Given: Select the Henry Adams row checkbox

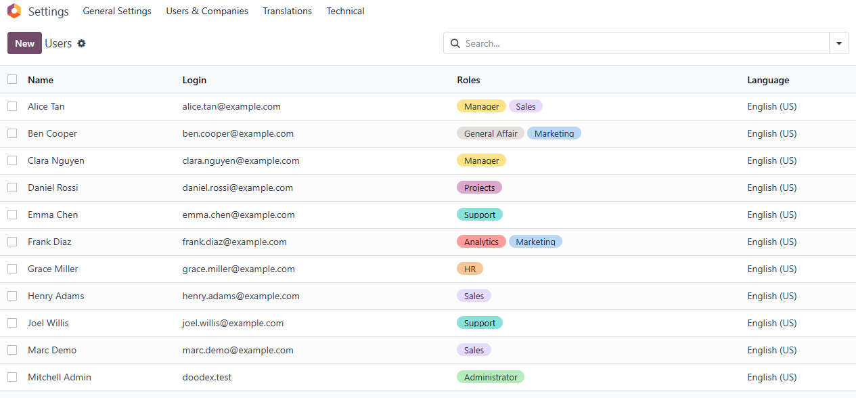Looking at the screenshot, I should [x=12, y=296].
